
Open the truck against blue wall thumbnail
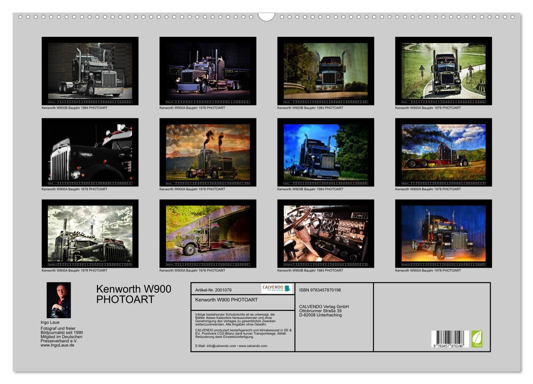443,233
